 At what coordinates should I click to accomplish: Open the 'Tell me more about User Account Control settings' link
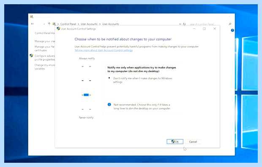coord(104,50)
